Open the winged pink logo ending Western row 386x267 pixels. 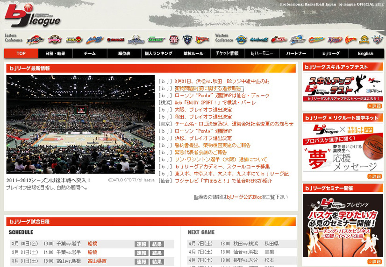tap(378, 40)
